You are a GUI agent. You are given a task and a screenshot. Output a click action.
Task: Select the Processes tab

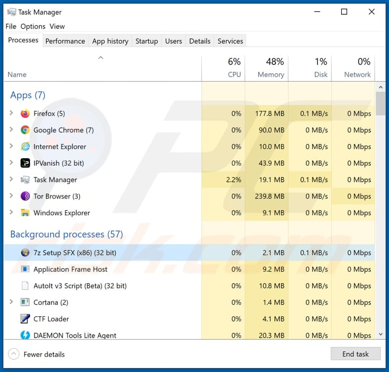tap(23, 40)
